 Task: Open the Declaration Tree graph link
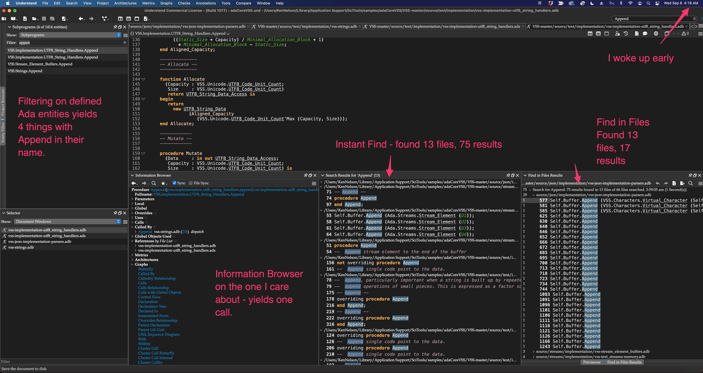click(x=152, y=307)
